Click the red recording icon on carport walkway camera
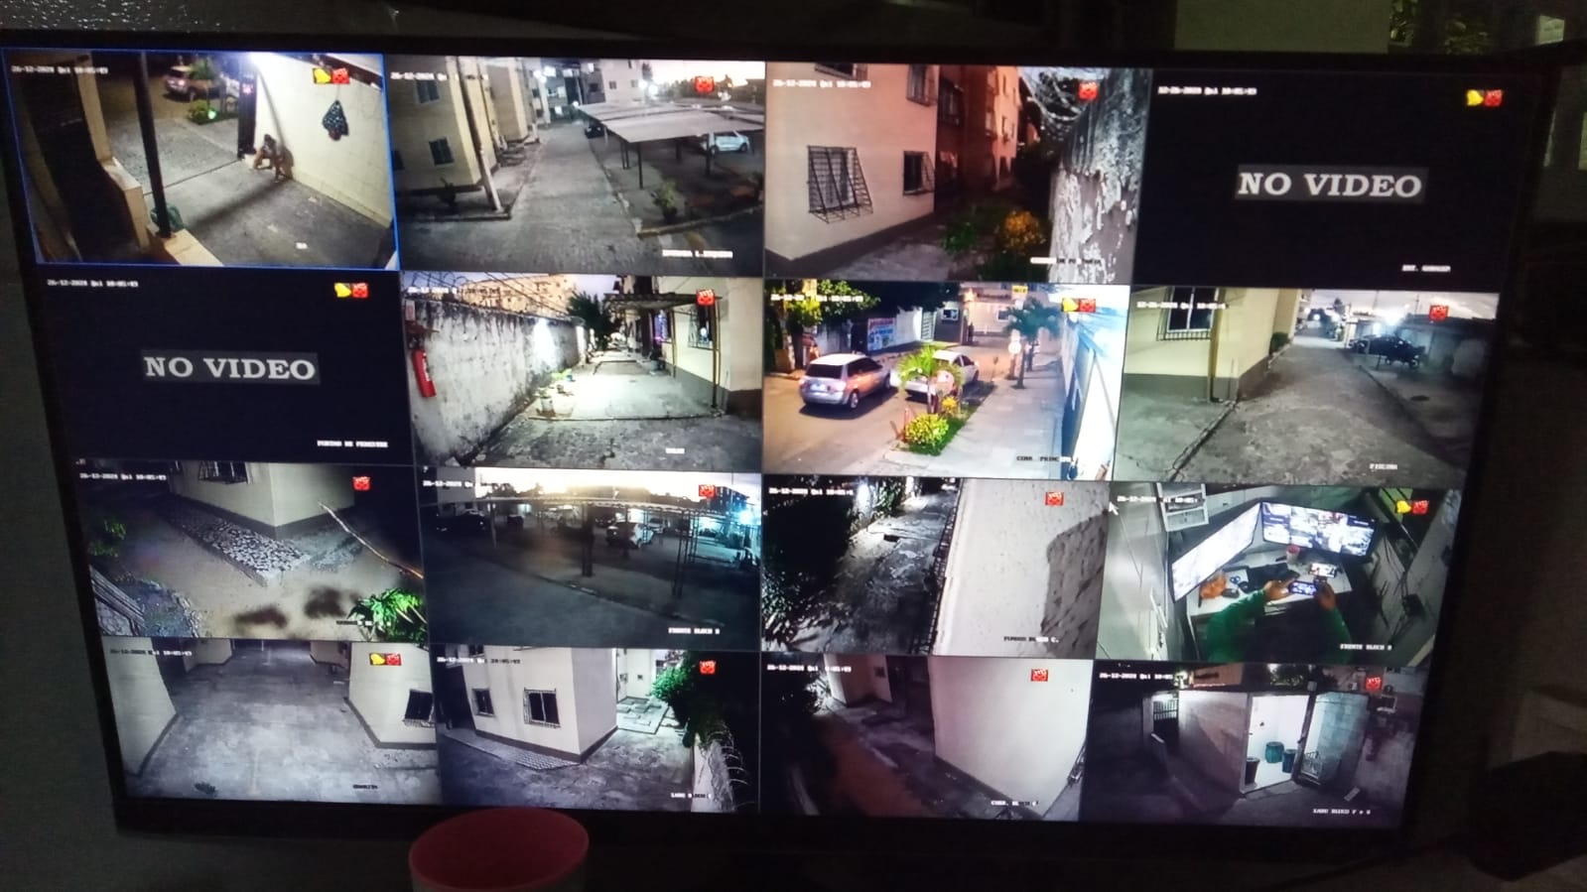1587x892 pixels. (x=706, y=85)
